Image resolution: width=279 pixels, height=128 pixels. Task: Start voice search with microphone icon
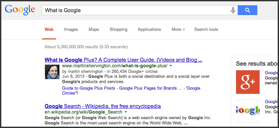pos(233,10)
